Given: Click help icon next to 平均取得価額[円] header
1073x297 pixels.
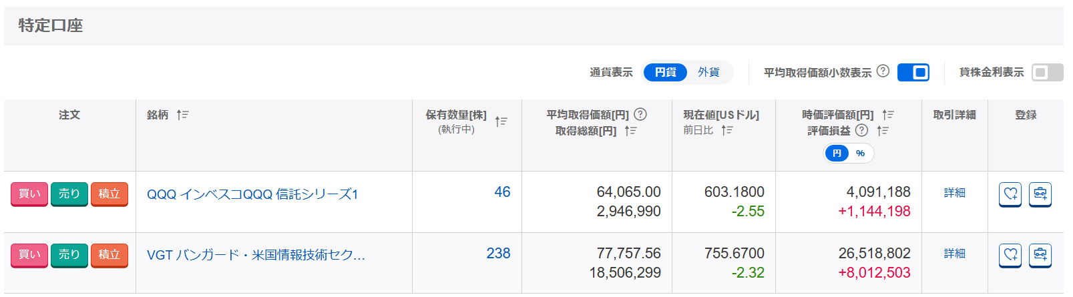Looking at the screenshot, I should click(640, 114).
